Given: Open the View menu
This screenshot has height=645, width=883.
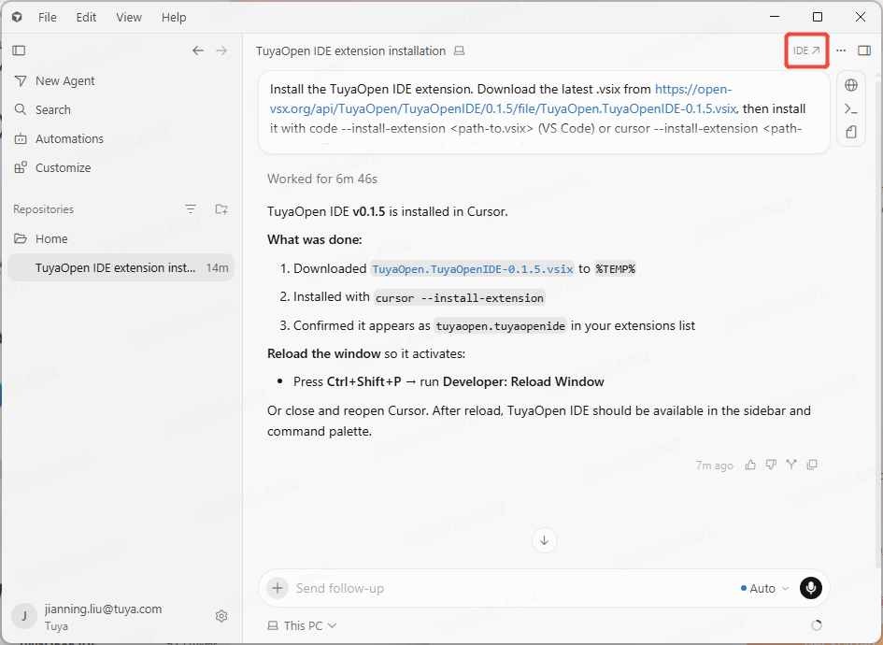Looking at the screenshot, I should (x=129, y=18).
